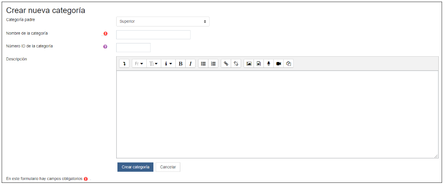Open help for Número ID de la categoría
The width and height of the screenshot is (447, 187).
pyautogui.click(x=105, y=47)
